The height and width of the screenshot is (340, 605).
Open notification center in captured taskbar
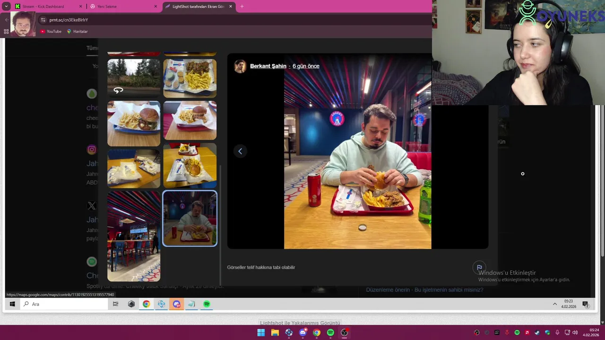(x=585, y=304)
